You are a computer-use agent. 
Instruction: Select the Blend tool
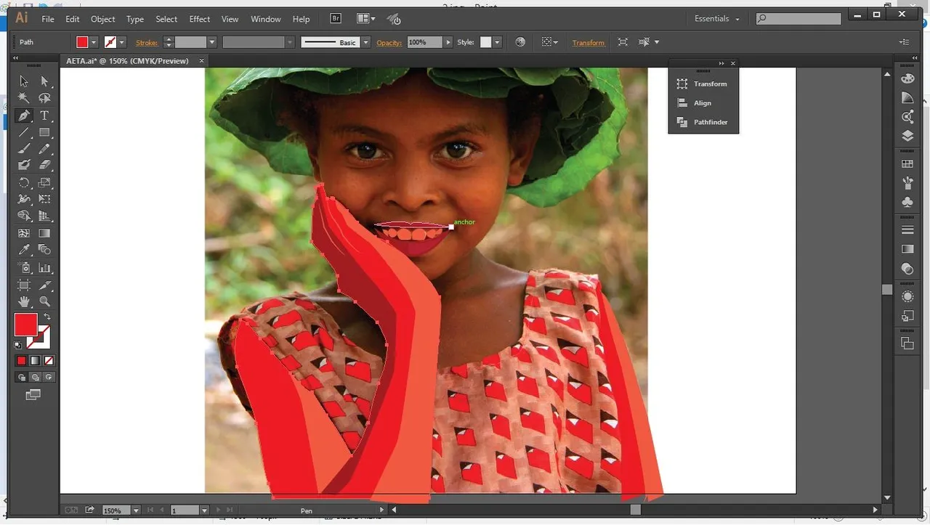(44, 250)
